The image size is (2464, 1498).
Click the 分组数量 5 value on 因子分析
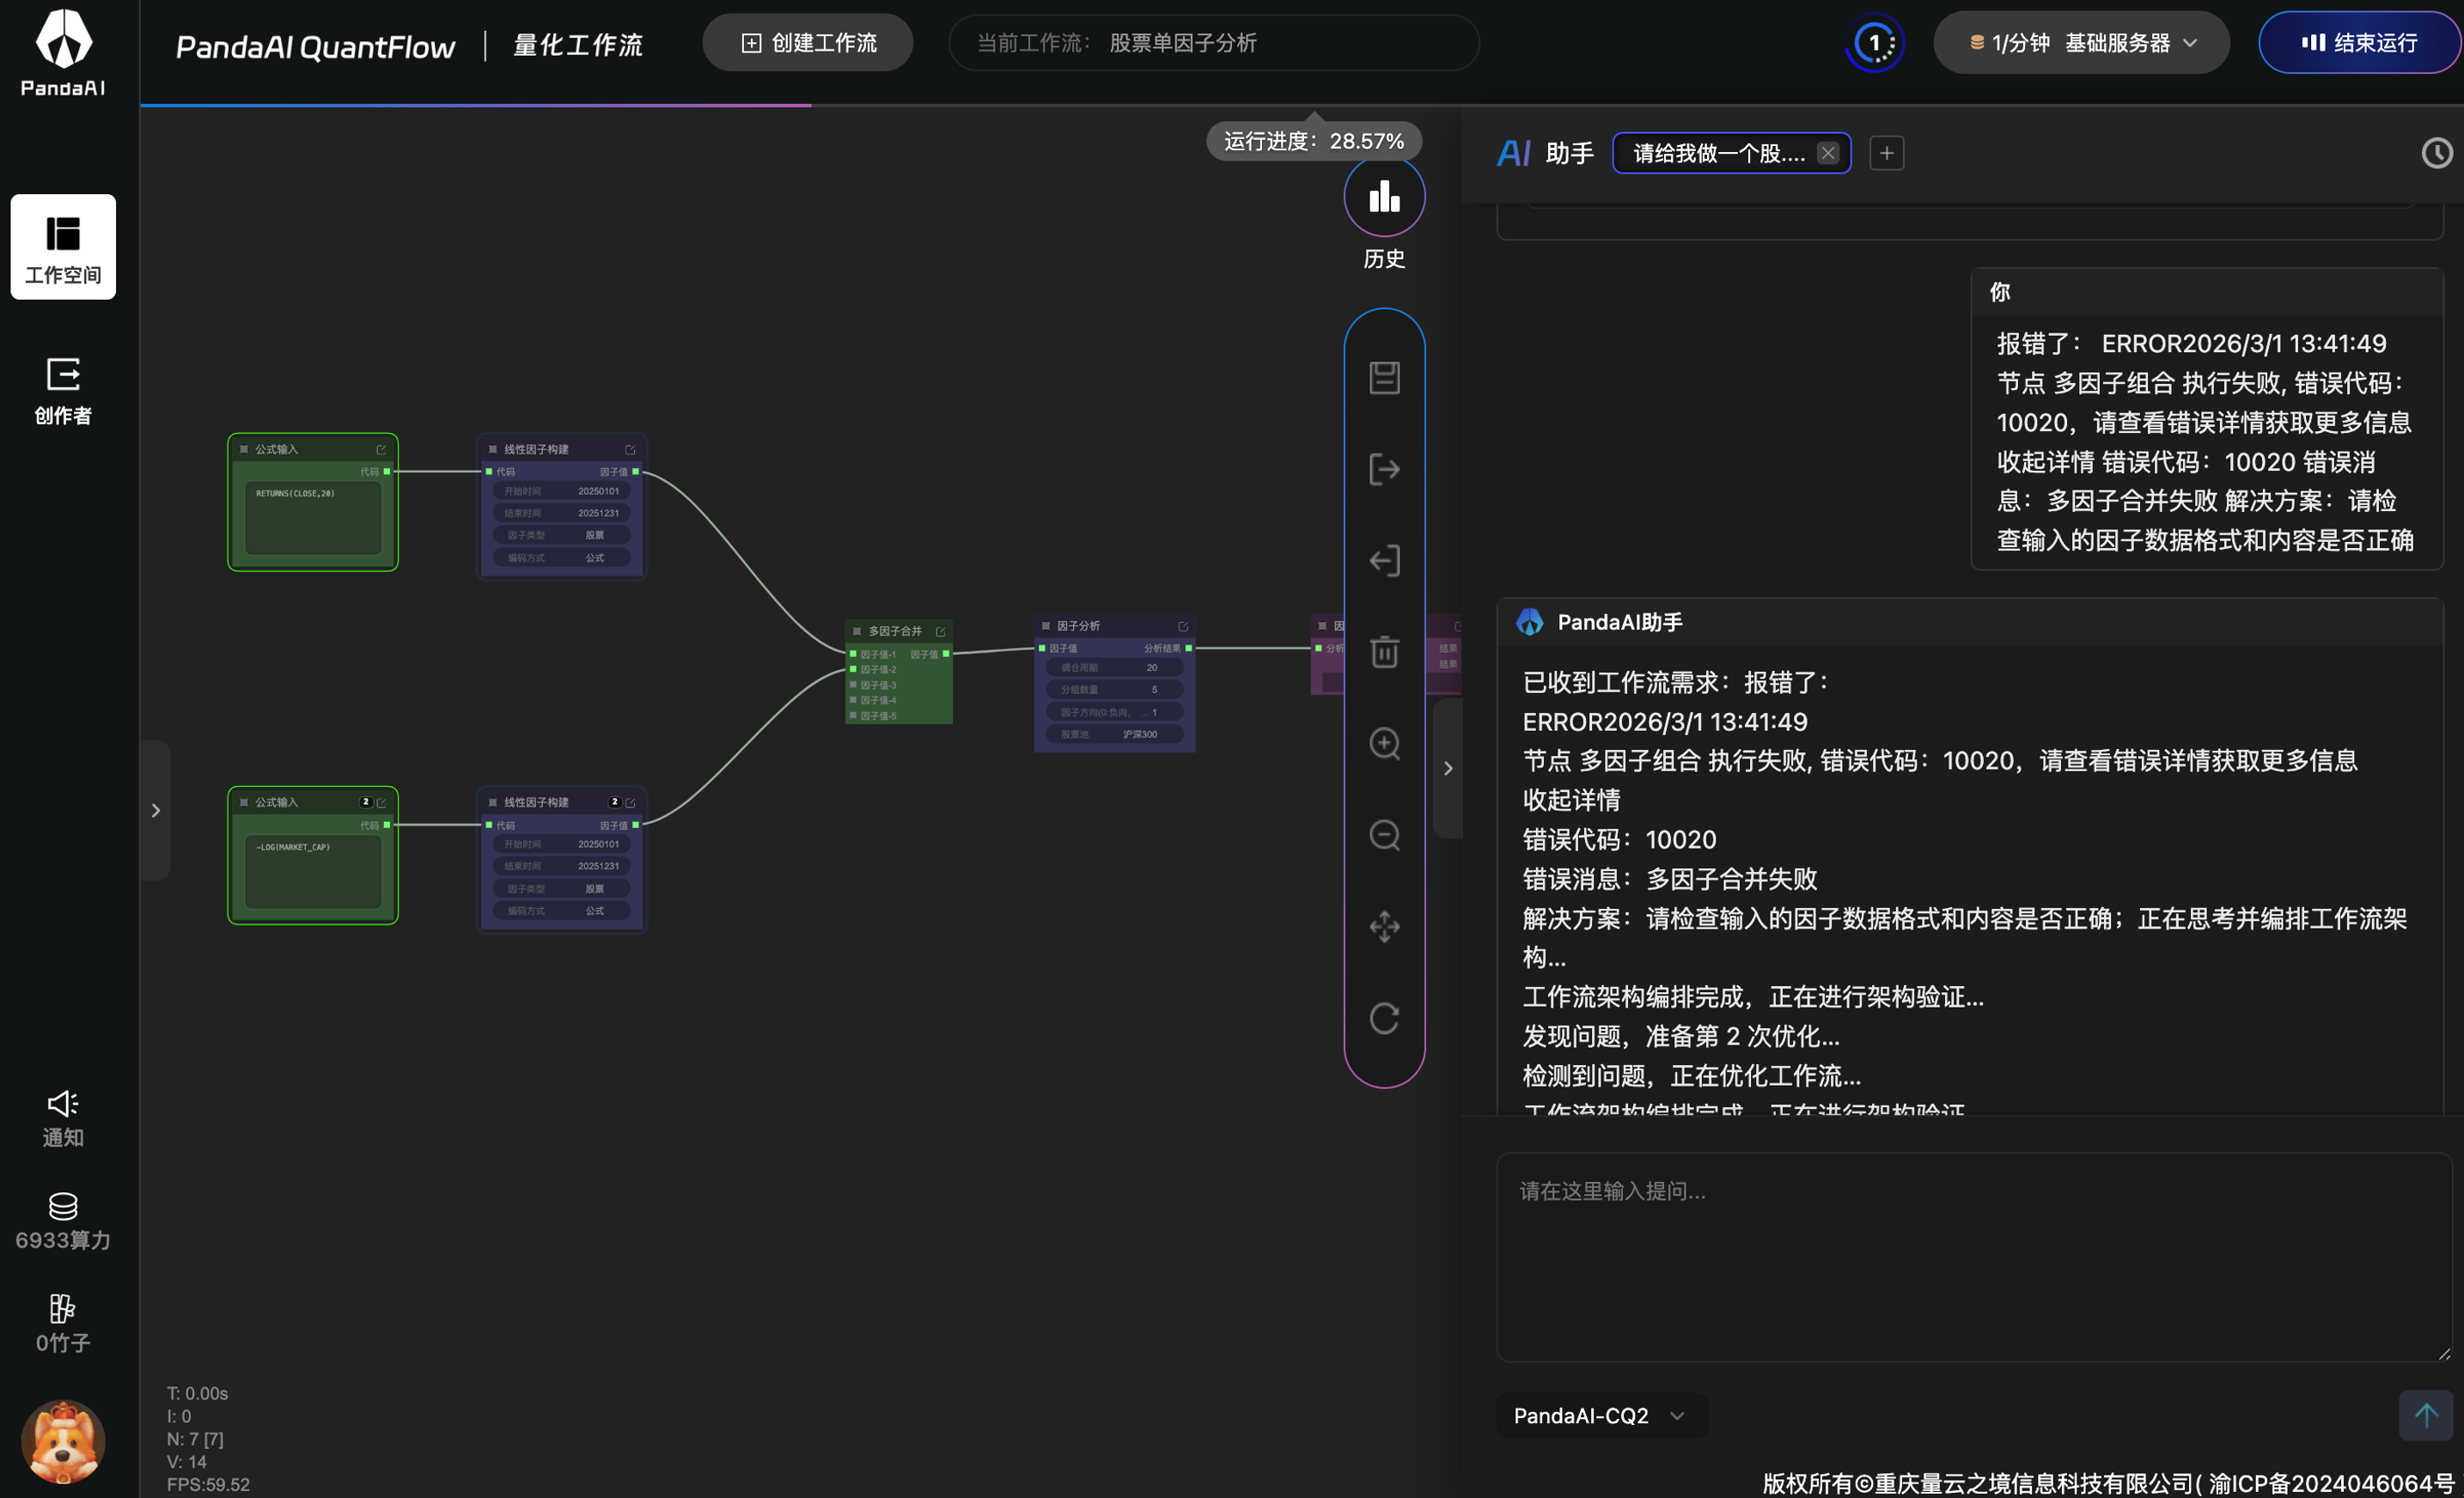point(1114,689)
